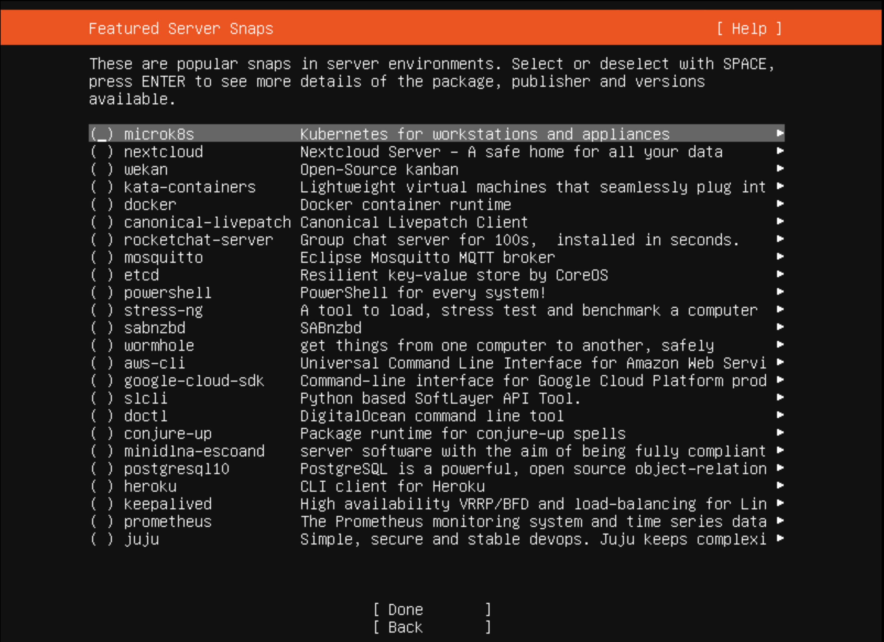Click the 'Featured Server Snaps' title

tap(181, 29)
